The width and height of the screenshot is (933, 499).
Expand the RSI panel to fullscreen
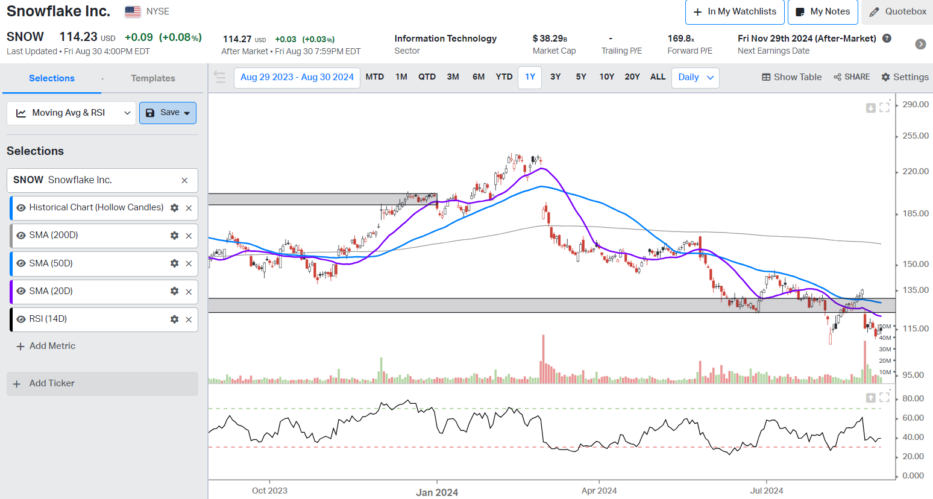pos(885,398)
